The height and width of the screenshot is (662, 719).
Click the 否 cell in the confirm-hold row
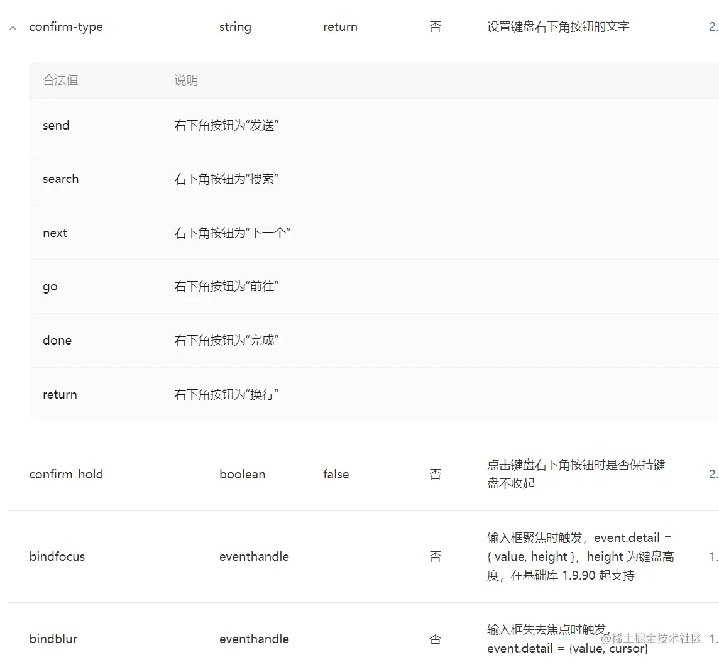tap(435, 475)
